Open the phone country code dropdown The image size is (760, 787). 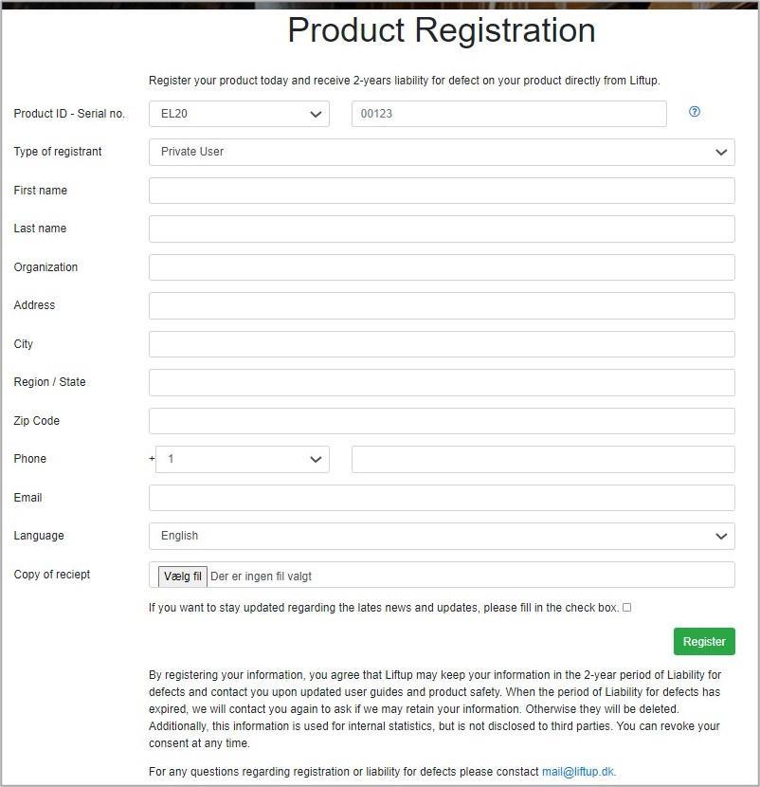[243, 459]
